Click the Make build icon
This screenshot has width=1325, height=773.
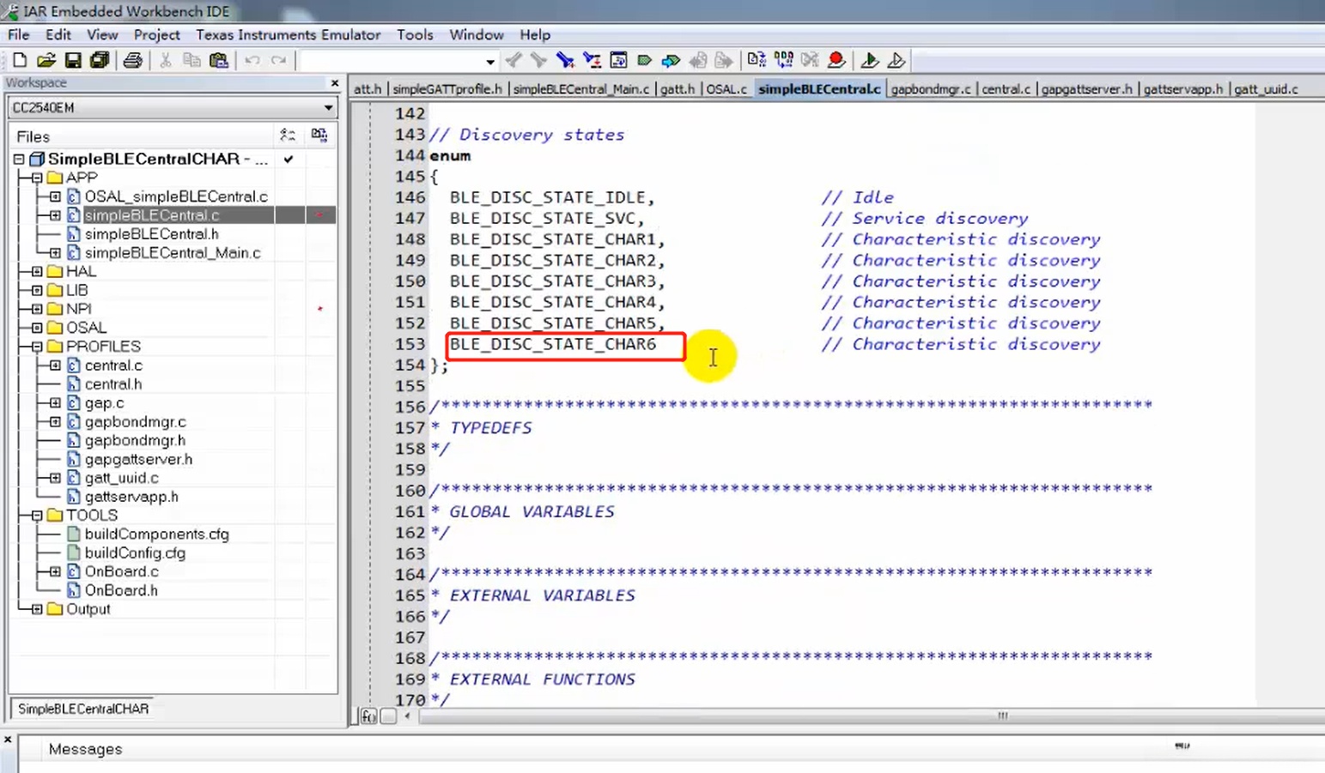pyautogui.click(x=783, y=60)
